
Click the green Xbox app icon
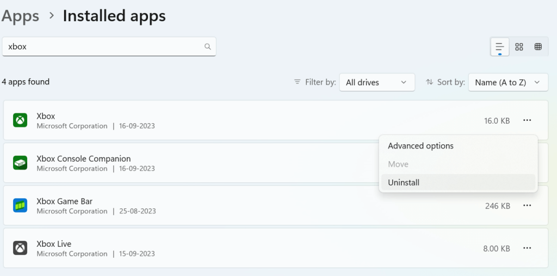(x=20, y=120)
